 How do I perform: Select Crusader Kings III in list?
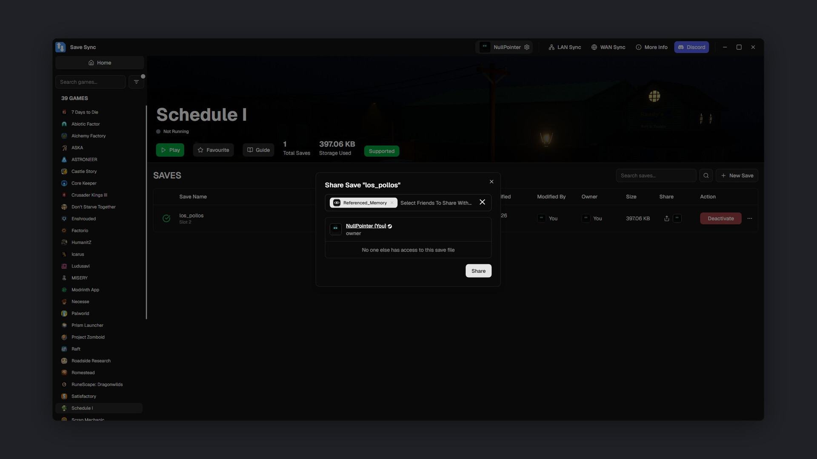[x=99, y=195]
